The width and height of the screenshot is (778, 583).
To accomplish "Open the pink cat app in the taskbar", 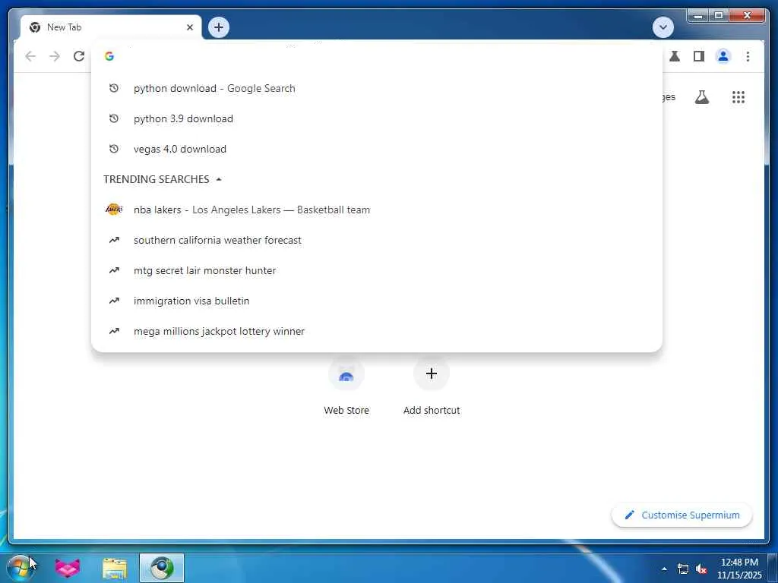I will pos(68,568).
